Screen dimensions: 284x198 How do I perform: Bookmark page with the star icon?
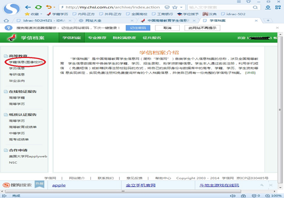click(175, 7)
